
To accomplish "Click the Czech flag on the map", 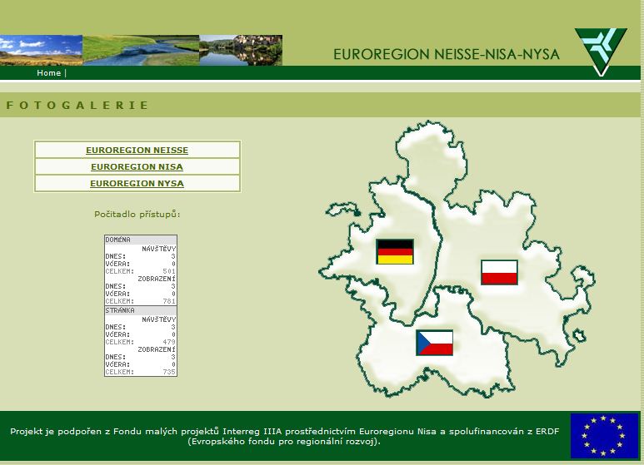I will [x=435, y=343].
